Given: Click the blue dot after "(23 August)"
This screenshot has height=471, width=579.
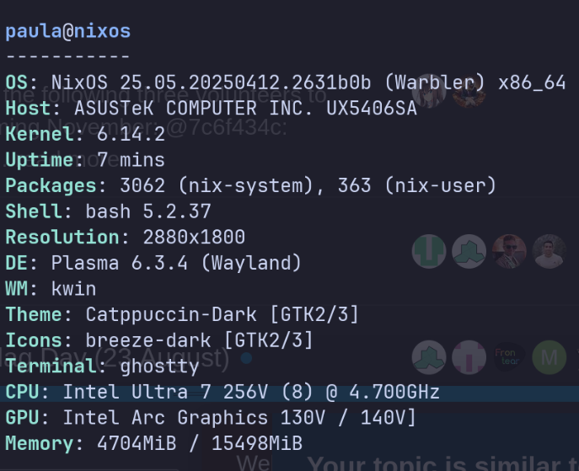Looking at the screenshot, I should coord(245,358).
